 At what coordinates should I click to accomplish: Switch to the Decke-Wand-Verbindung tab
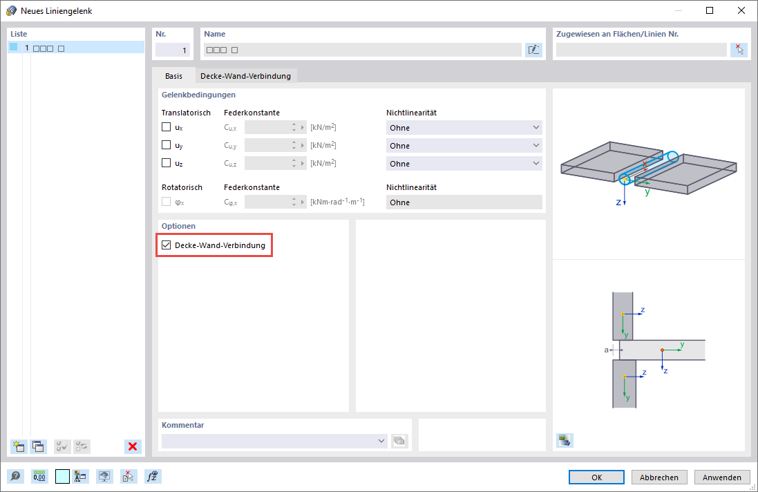pos(245,76)
